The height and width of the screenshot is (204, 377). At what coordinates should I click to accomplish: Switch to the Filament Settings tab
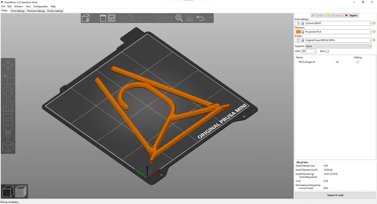point(36,11)
